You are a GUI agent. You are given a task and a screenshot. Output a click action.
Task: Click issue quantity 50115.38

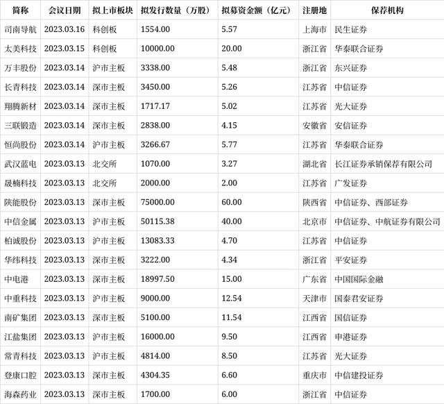(157, 221)
